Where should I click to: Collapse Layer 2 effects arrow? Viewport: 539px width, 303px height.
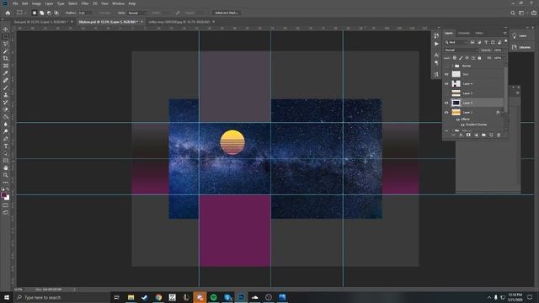(504, 112)
